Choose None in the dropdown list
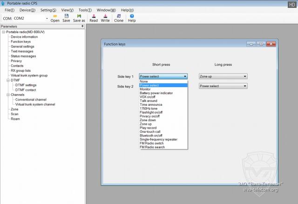The width and height of the screenshot is (298, 204). point(163,82)
